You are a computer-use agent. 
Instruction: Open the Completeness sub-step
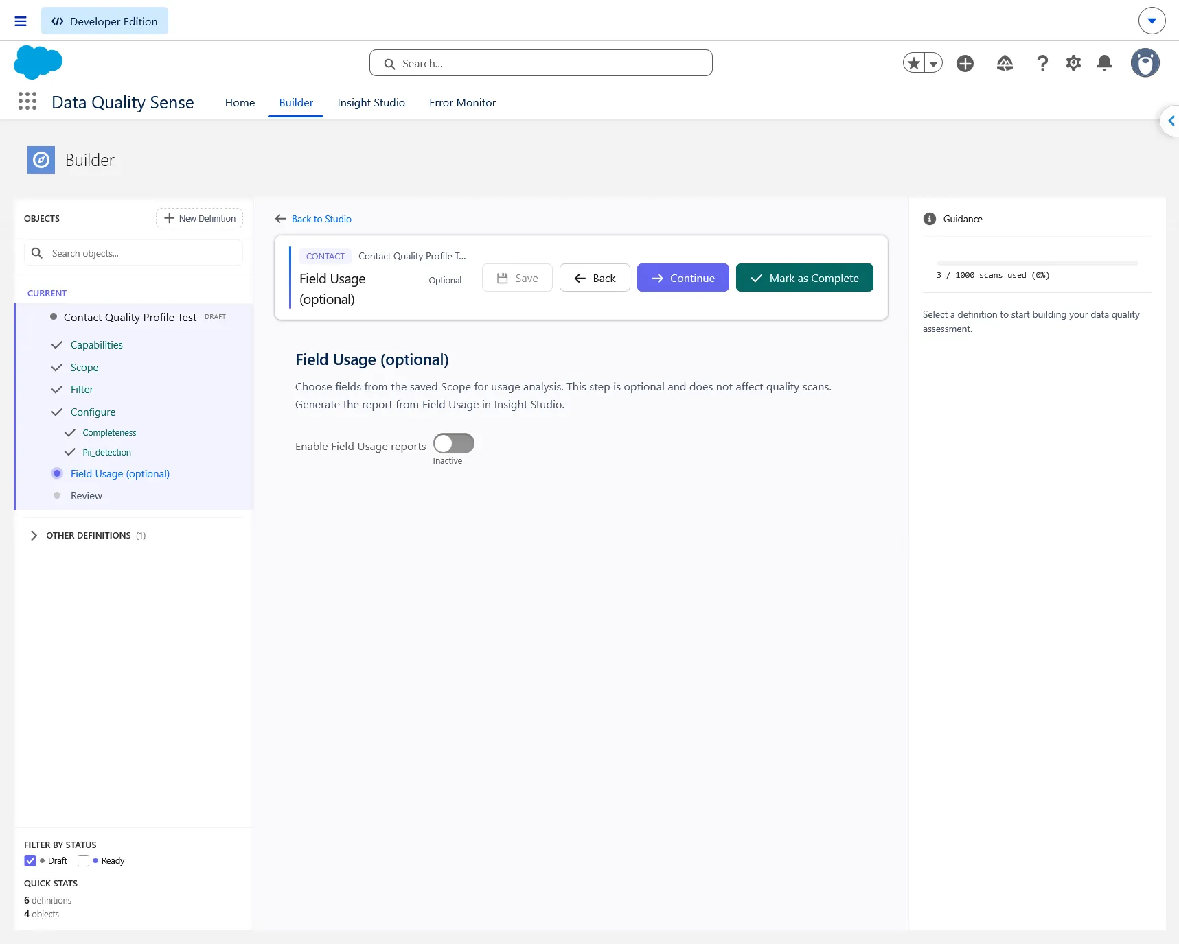(x=109, y=433)
